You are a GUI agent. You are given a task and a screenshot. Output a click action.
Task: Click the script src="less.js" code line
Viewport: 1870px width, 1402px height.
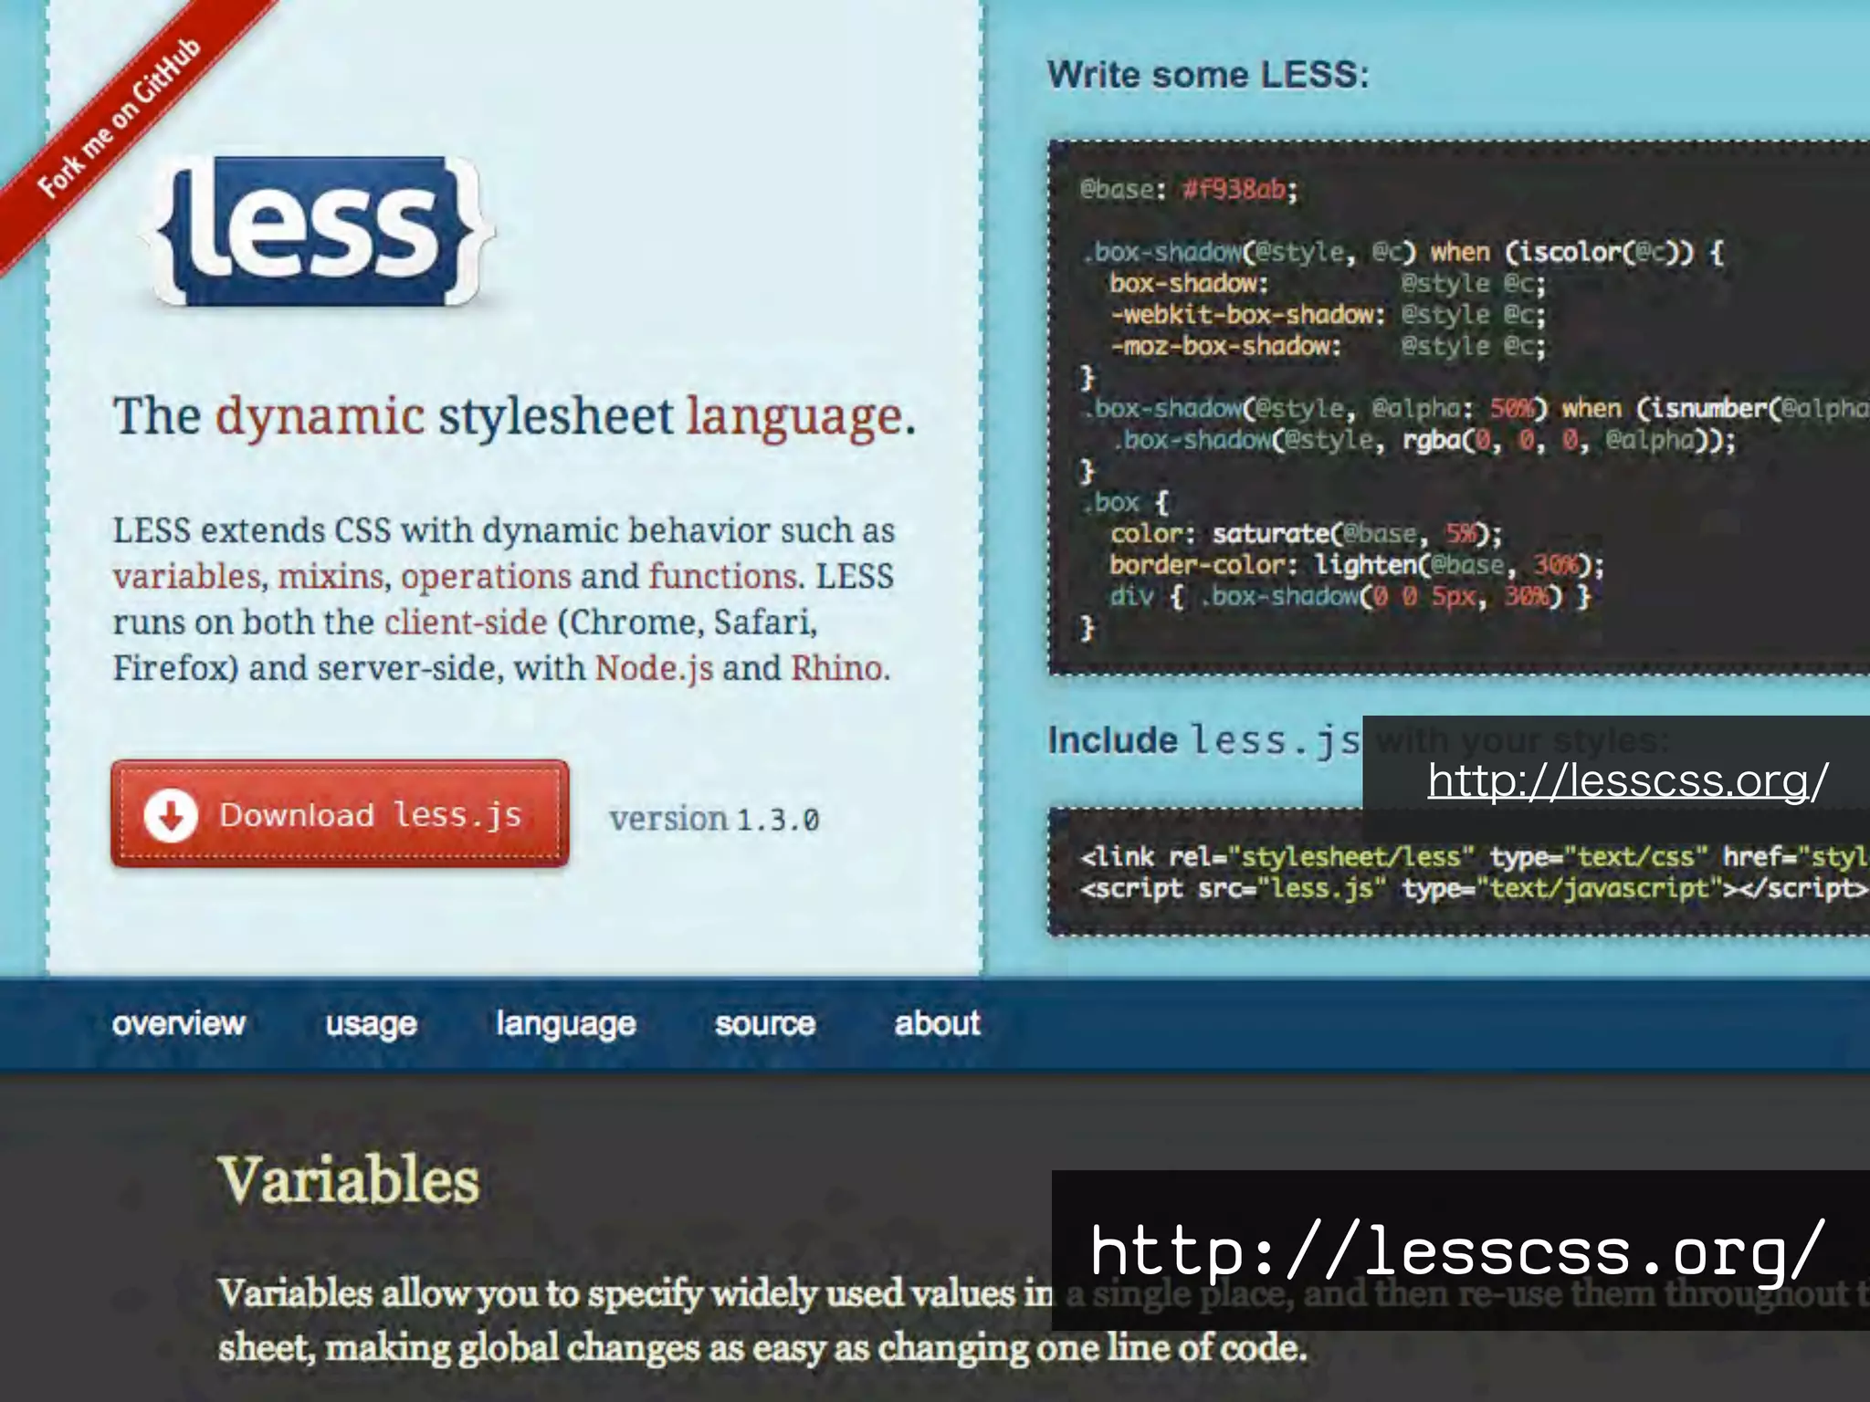pos(1475,888)
